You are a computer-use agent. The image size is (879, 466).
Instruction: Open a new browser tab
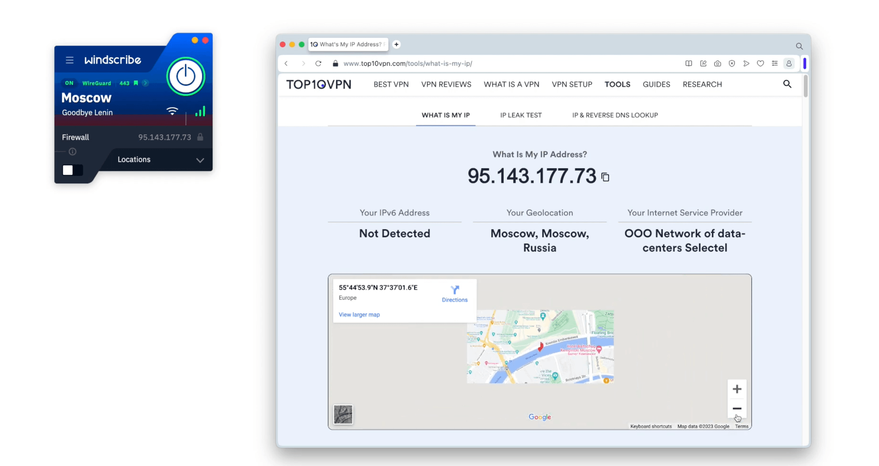(397, 44)
